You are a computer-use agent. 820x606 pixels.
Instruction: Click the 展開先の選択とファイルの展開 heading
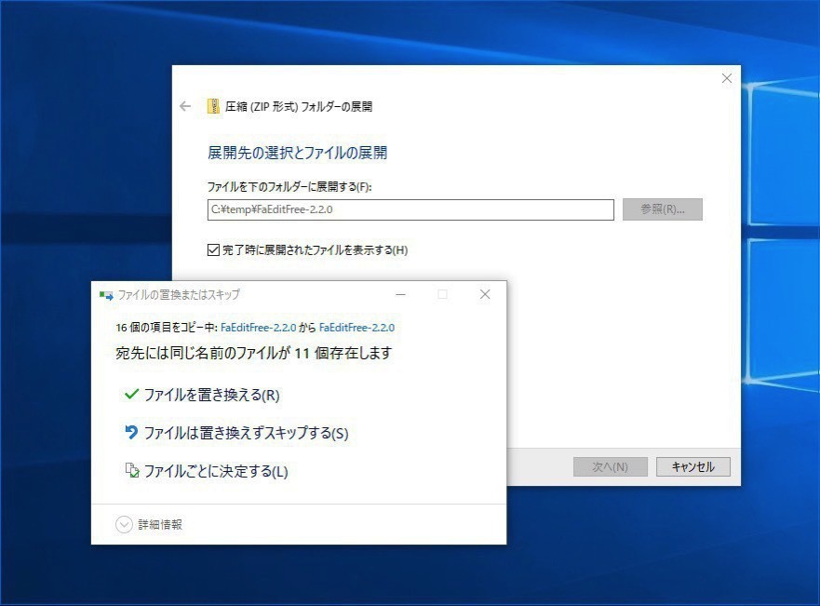point(297,153)
